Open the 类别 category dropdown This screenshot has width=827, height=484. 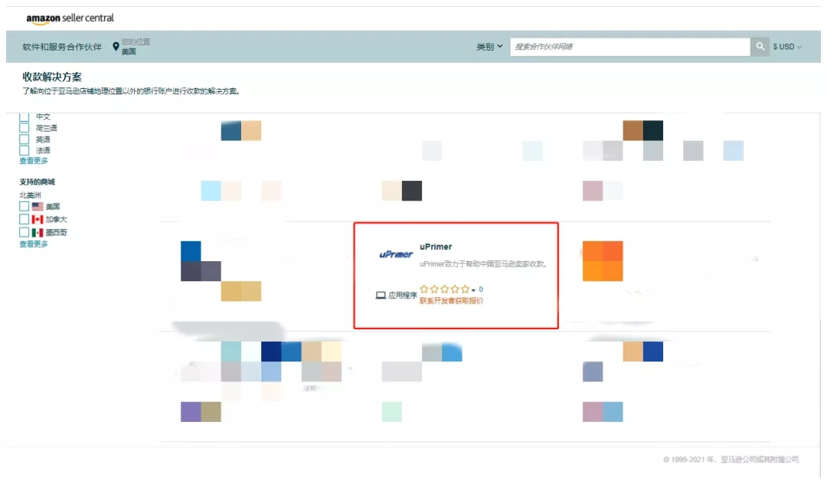tap(489, 47)
